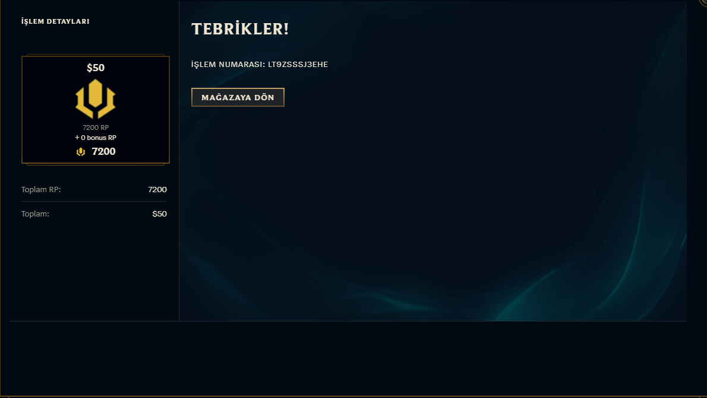Click the $50 price label on the card
Screen dimensions: 707x398
click(96, 68)
